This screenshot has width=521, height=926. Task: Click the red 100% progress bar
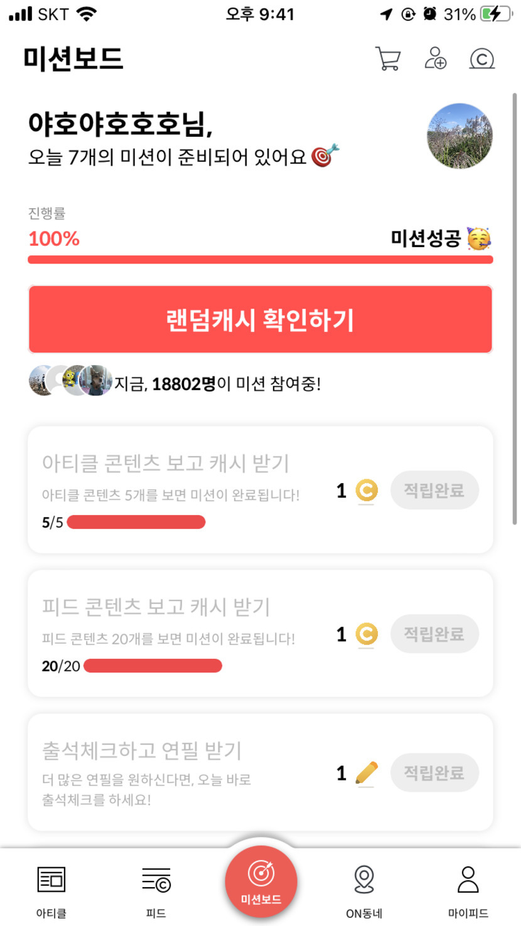pyautogui.click(x=260, y=260)
